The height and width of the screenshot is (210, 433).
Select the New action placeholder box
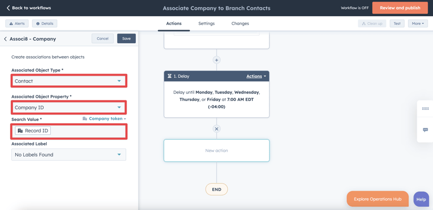click(x=216, y=151)
